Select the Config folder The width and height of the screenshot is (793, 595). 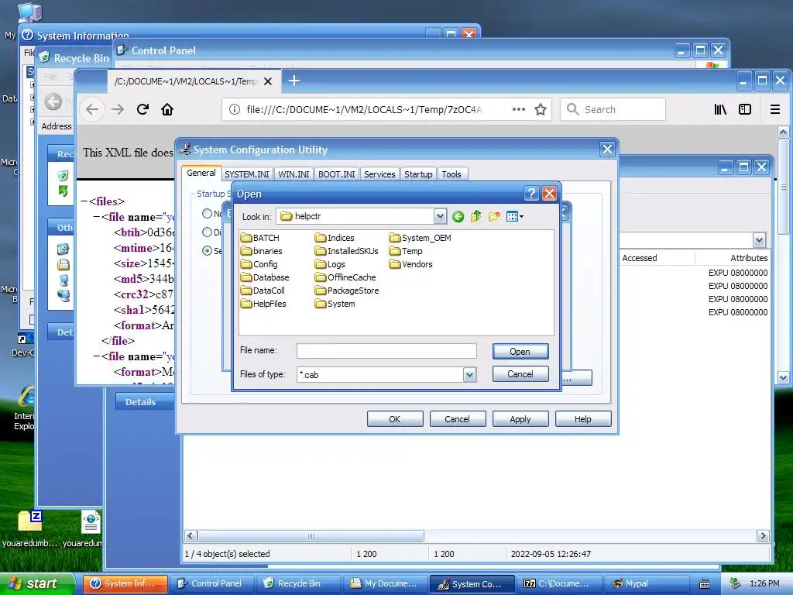click(259, 264)
